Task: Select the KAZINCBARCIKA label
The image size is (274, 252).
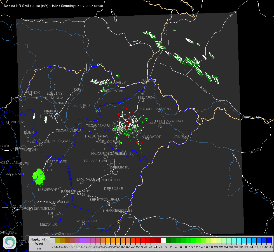Action: point(50,98)
